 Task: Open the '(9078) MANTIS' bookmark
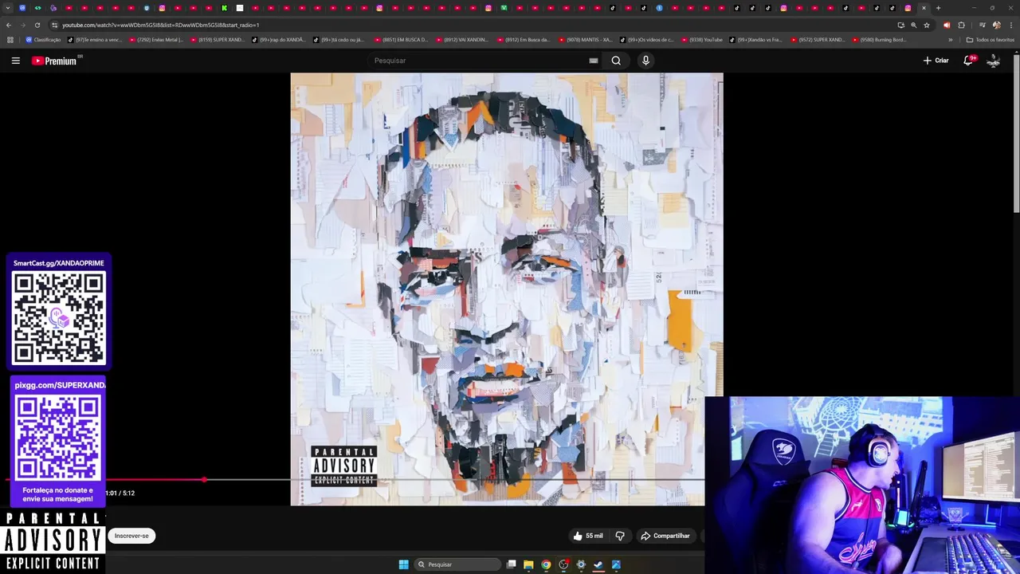(585, 39)
